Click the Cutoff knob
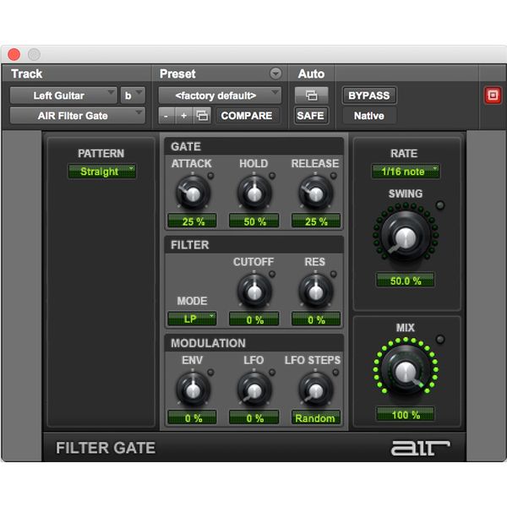The height and width of the screenshot is (507, 507). (254, 292)
